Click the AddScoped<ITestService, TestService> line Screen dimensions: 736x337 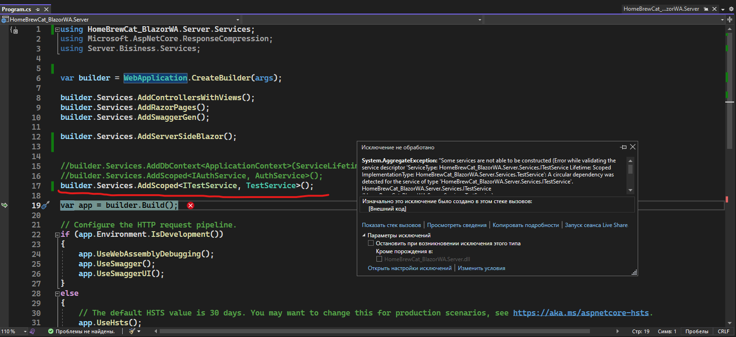click(187, 186)
